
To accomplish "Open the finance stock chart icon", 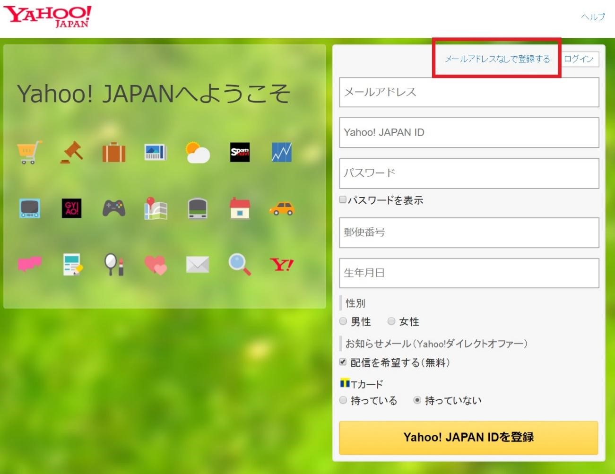I will point(282,152).
